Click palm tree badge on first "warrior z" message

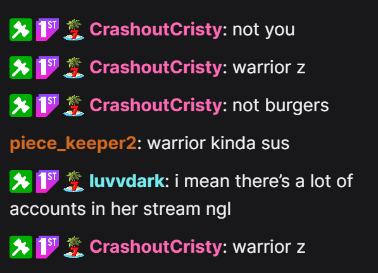(x=74, y=68)
